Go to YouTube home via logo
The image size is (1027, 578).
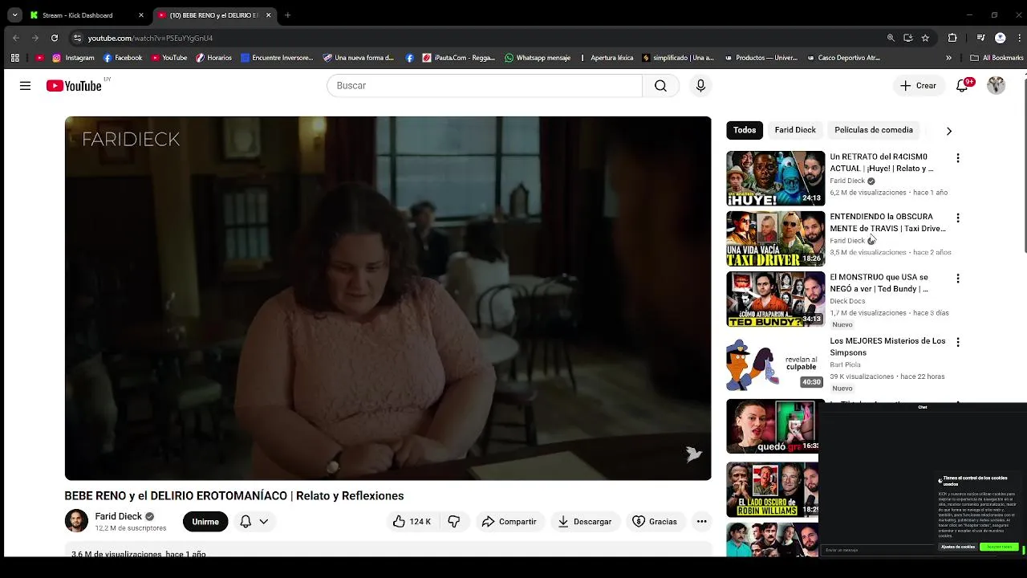click(x=74, y=86)
